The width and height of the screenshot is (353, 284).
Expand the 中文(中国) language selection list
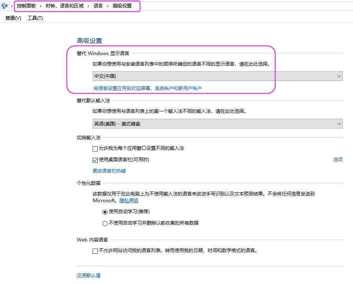tap(340, 76)
